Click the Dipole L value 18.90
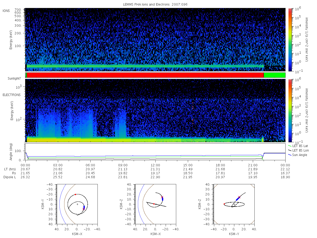The height and width of the screenshot is (238, 317). (285, 177)
